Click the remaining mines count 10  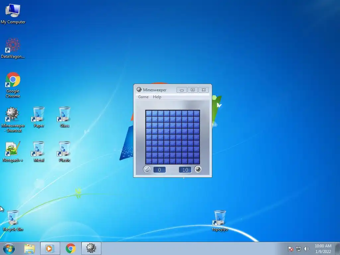point(185,170)
